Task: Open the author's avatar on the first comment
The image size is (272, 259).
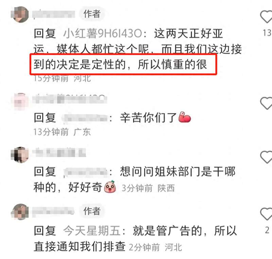Action: click(20, 15)
